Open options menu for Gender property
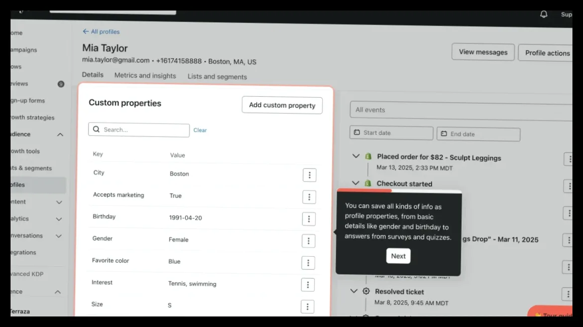 (x=308, y=241)
